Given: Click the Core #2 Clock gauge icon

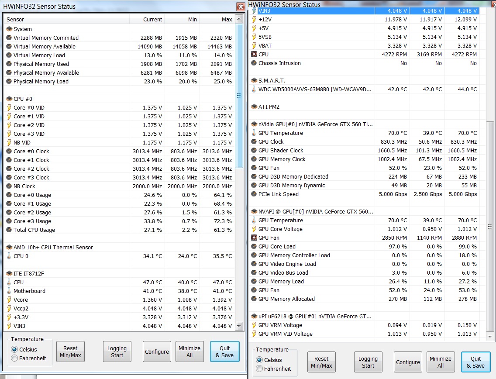Looking at the screenshot, I should [x=9, y=169].
